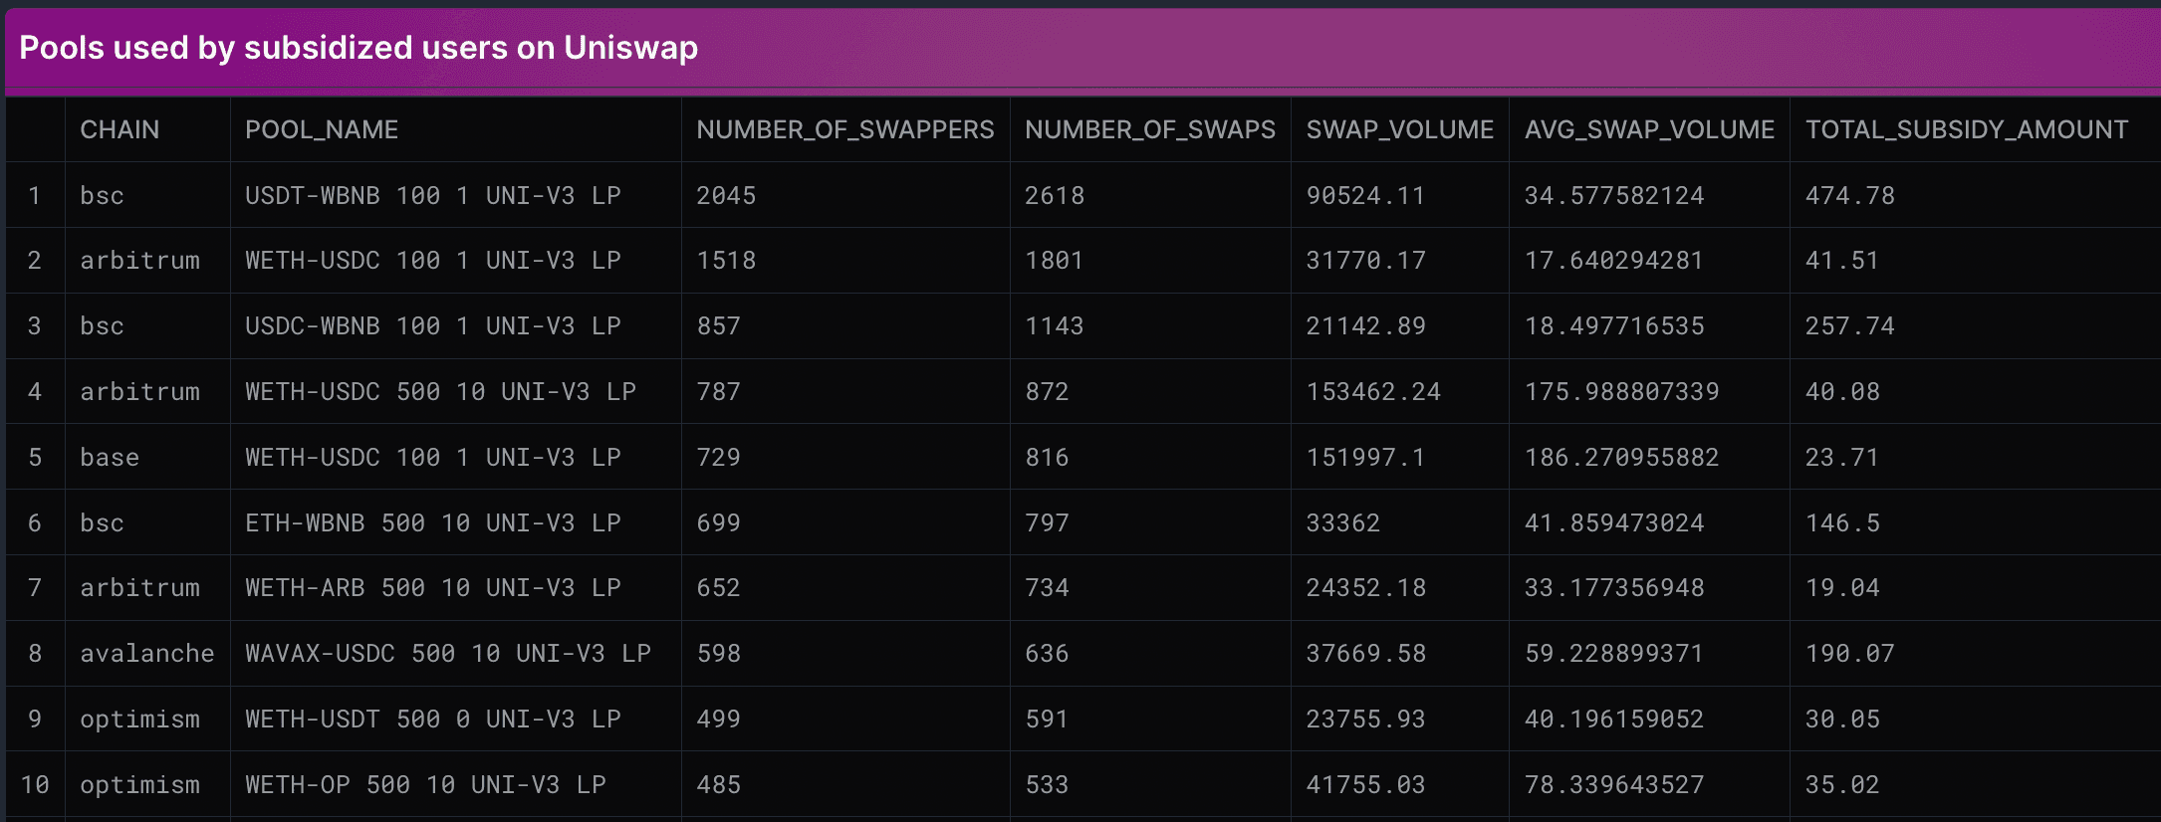This screenshot has height=822, width=2161.
Task: Click row number 1 index cell
Action: pos(35,195)
